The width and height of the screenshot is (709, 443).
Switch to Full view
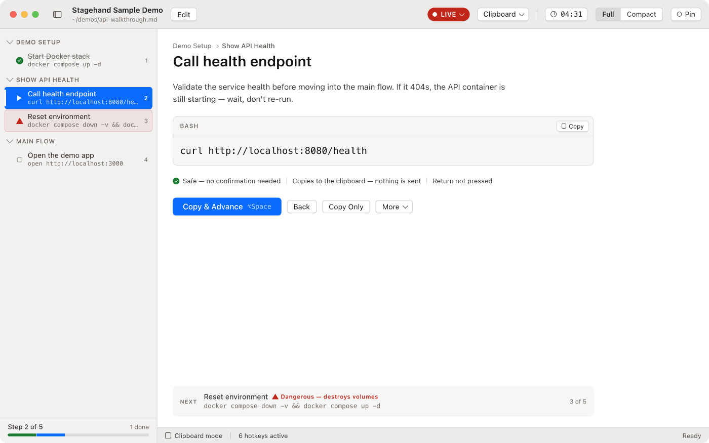tap(608, 14)
